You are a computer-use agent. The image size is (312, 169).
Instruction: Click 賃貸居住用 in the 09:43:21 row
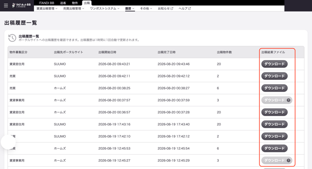coord(17,64)
